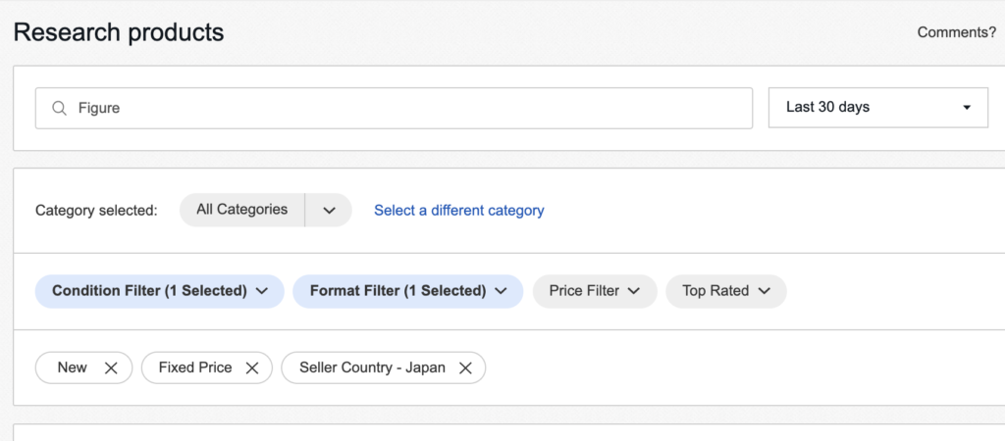The image size is (1005, 441).
Task: Remove the Fixed Price filter chip
Action: pos(252,368)
